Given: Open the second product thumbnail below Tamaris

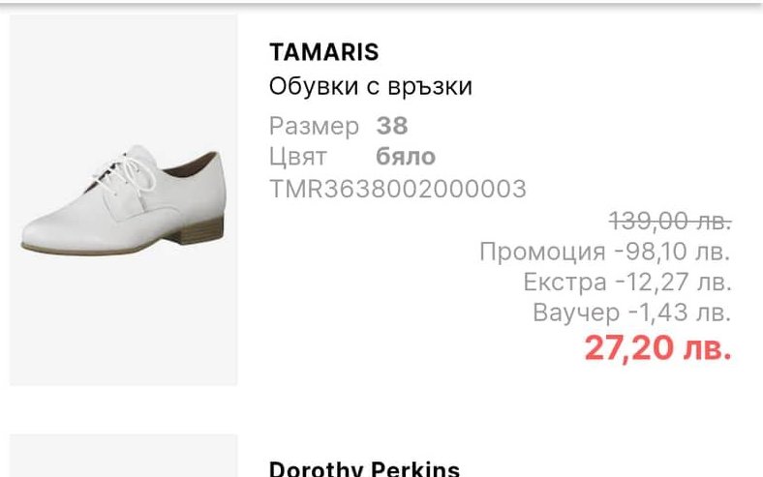Looking at the screenshot, I should click(x=124, y=456).
